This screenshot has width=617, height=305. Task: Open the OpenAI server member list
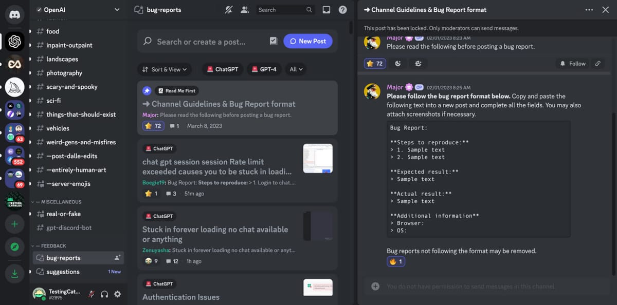point(245,9)
